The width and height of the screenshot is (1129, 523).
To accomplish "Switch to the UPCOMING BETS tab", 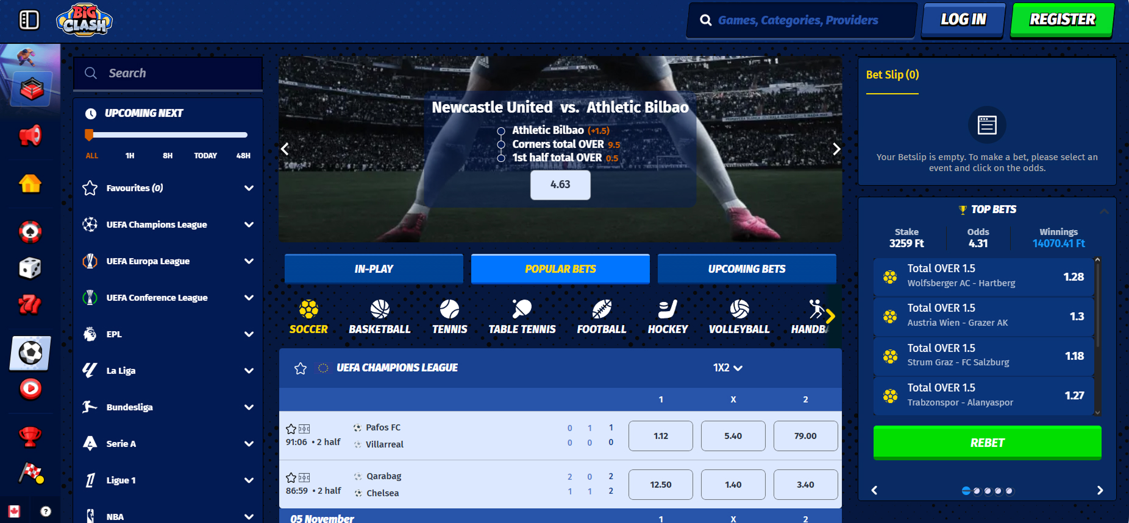I will [x=747, y=269].
